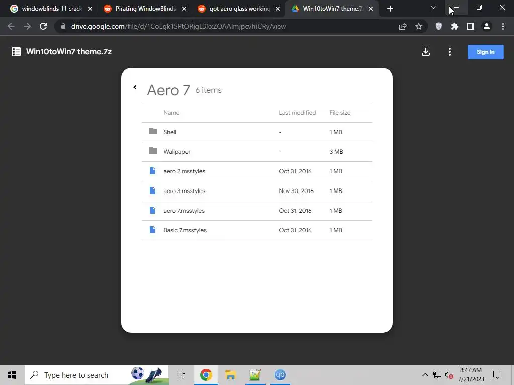Image resolution: width=514 pixels, height=385 pixels.
Task: Open the Chrome profile menu
Action: point(487,26)
